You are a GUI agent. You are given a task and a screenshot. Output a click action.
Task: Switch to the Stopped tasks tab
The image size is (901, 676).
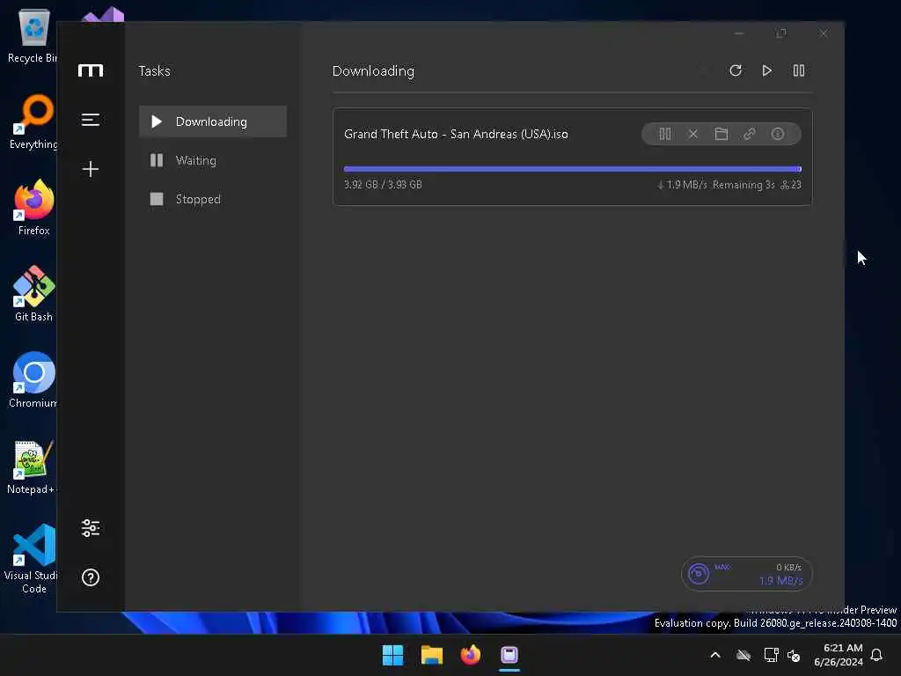click(x=213, y=199)
